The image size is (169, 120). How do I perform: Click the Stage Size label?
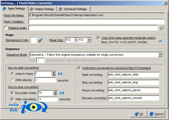tap(56, 40)
